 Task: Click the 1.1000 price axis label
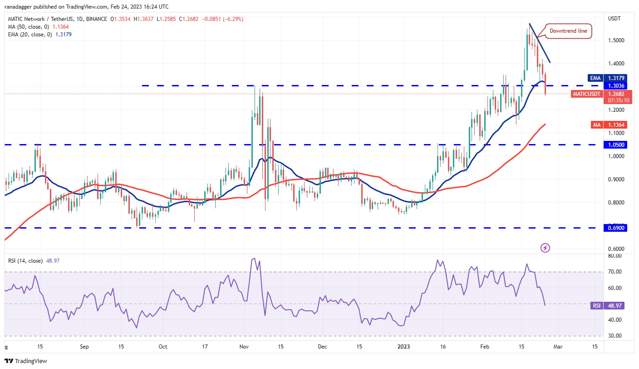616,133
